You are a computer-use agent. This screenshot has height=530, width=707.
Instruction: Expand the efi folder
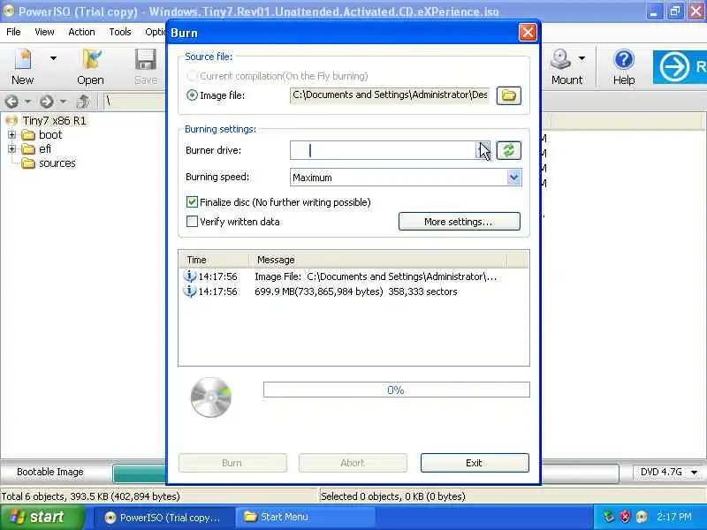click(x=11, y=148)
